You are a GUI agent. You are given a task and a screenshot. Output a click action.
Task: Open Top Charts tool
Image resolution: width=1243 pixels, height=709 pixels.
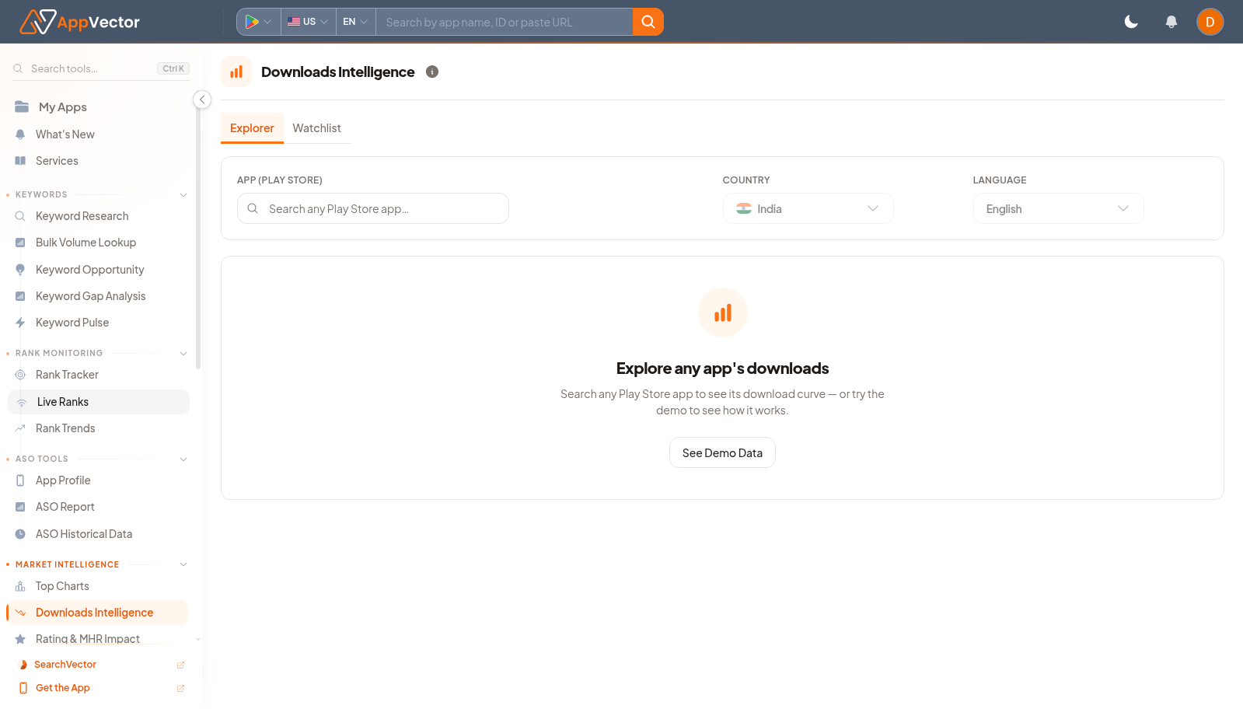(62, 586)
